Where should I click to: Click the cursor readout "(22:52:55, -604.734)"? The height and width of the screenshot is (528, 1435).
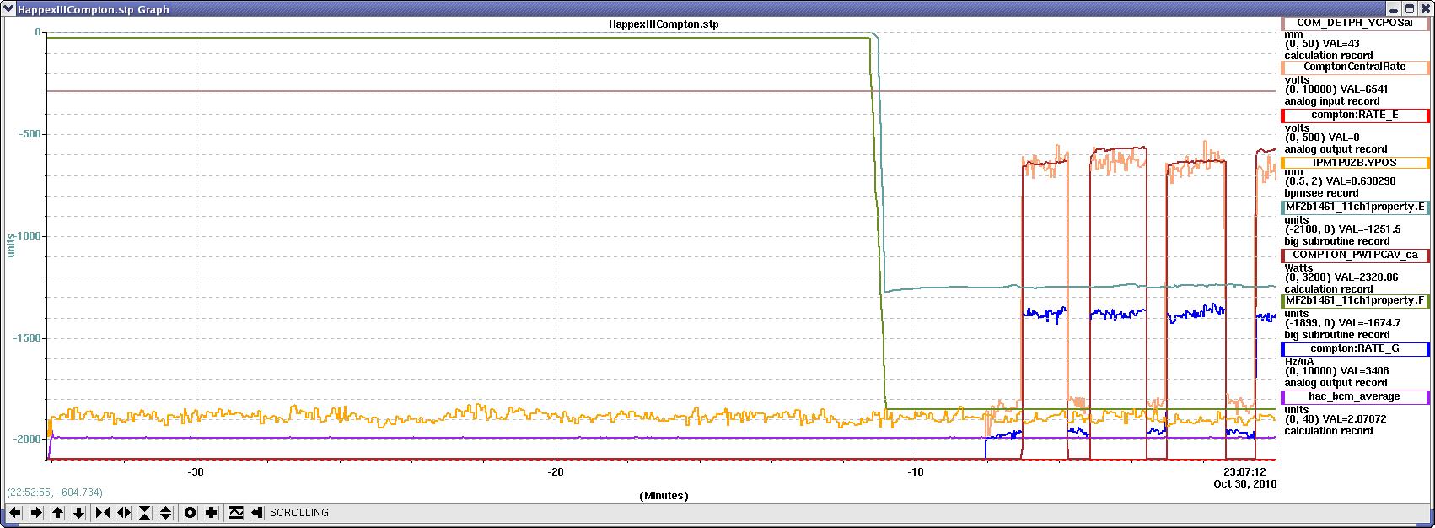(x=55, y=493)
